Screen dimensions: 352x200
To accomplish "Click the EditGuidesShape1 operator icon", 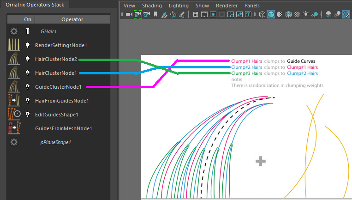I will pyautogui.click(x=14, y=115).
